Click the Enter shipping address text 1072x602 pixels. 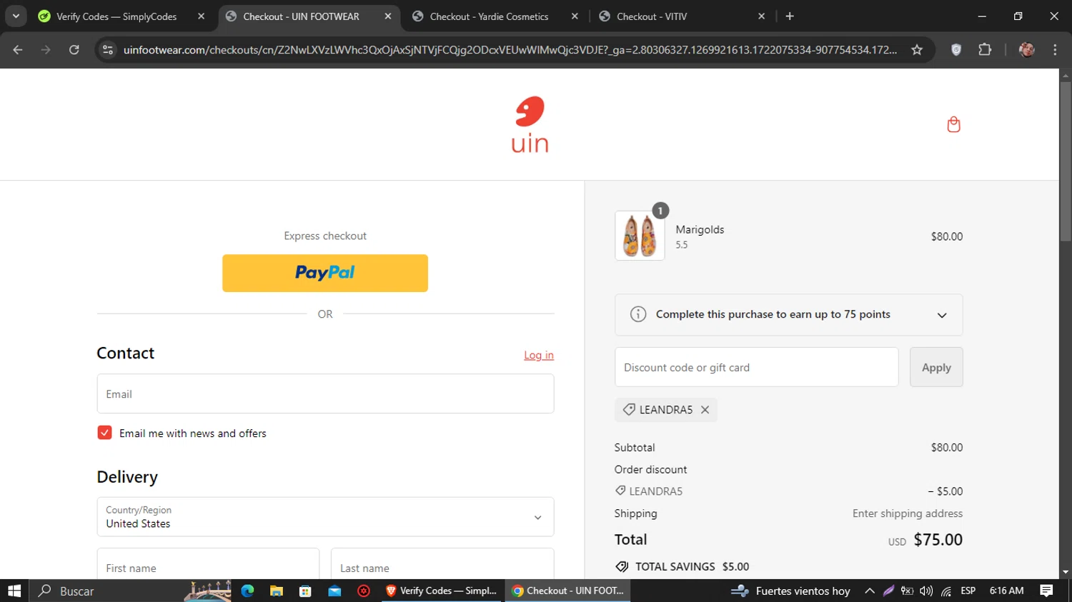pyautogui.click(x=907, y=513)
